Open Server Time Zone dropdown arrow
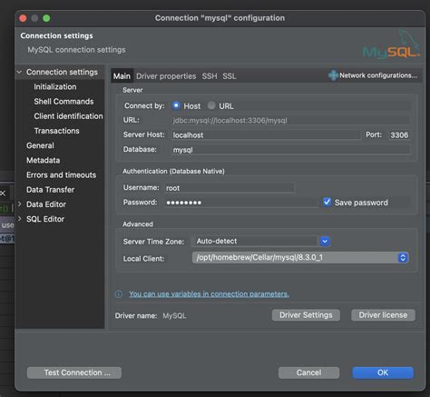Image resolution: width=430 pixels, height=397 pixels. [325, 242]
